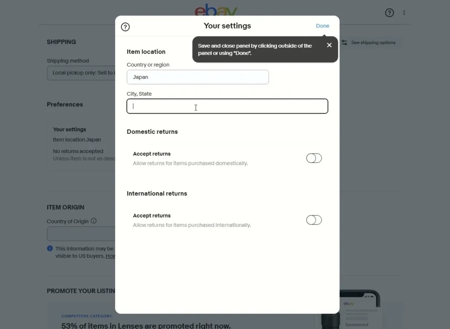Dismiss the save and close tooltip
Image resolution: width=450 pixels, height=329 pixels.
(x=329, y=45)
